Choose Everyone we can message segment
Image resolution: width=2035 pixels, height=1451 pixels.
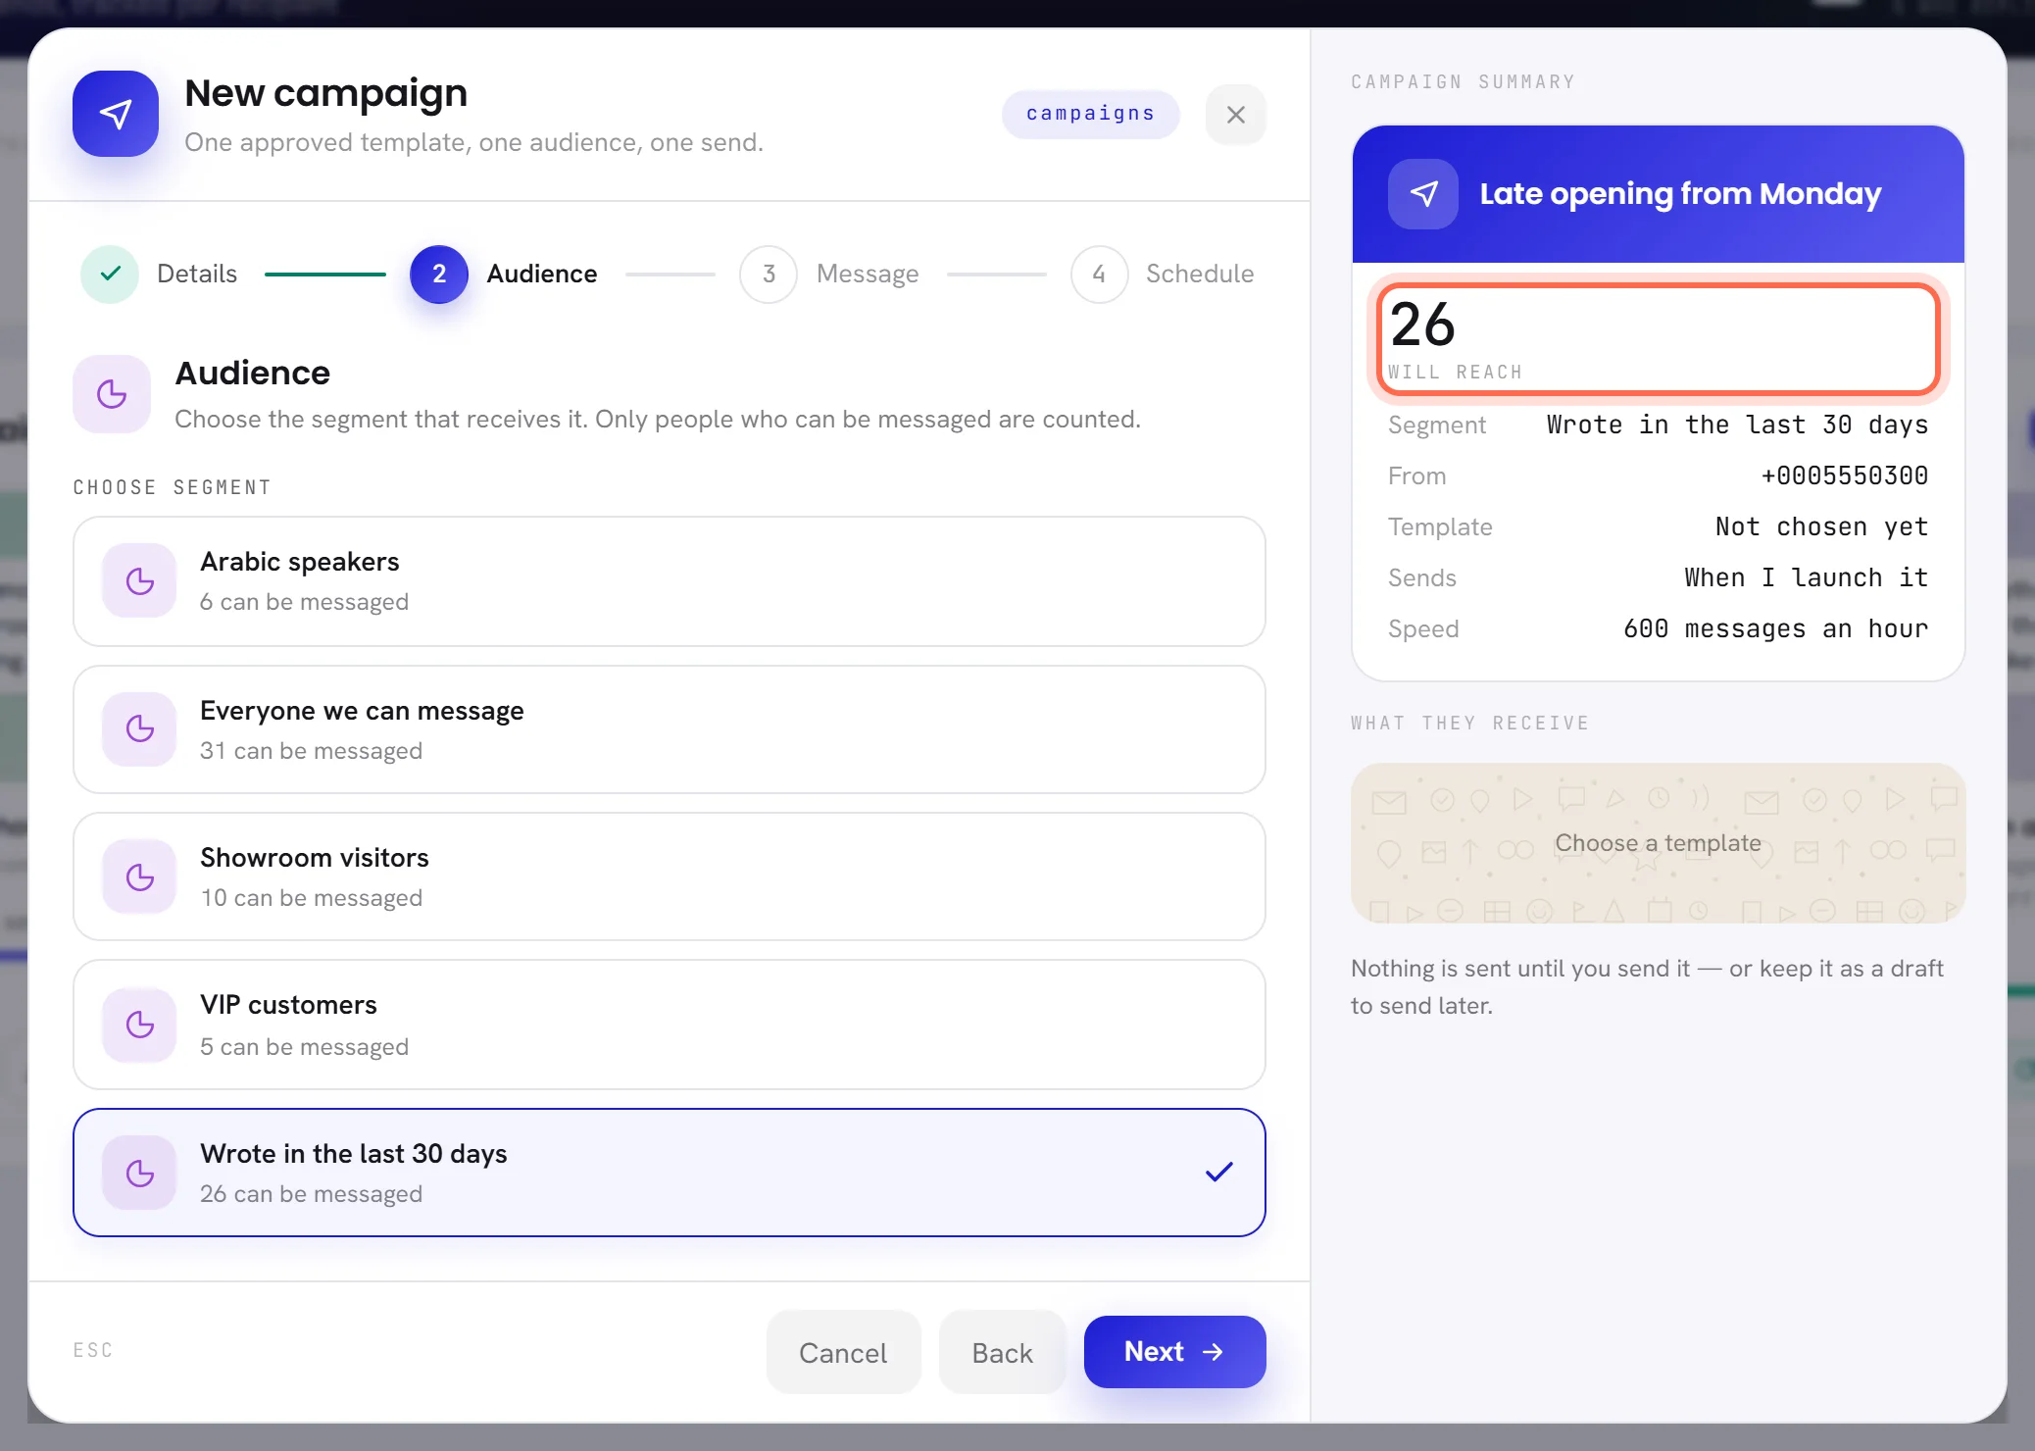[x=670, y=729]
